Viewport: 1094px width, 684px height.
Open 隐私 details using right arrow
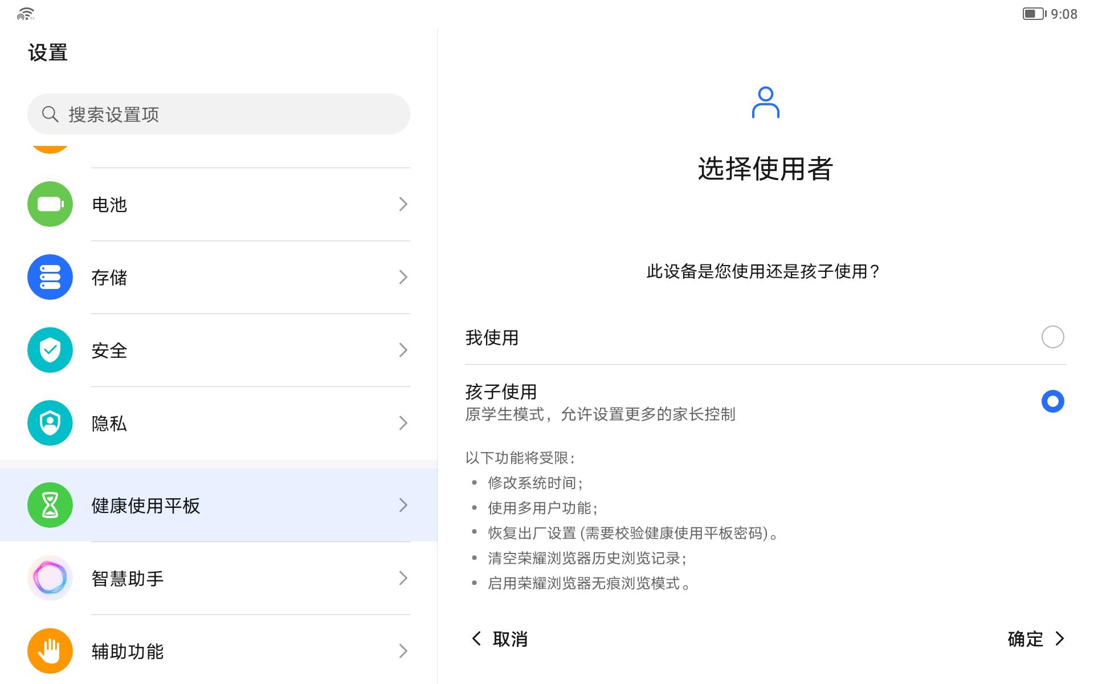(x=403, y=423)
